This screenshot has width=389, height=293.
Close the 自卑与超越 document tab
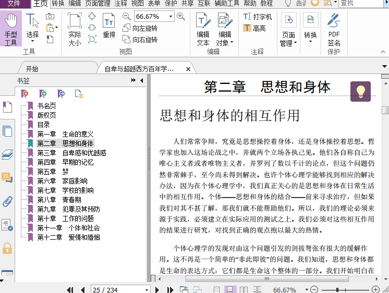(188, 69)
